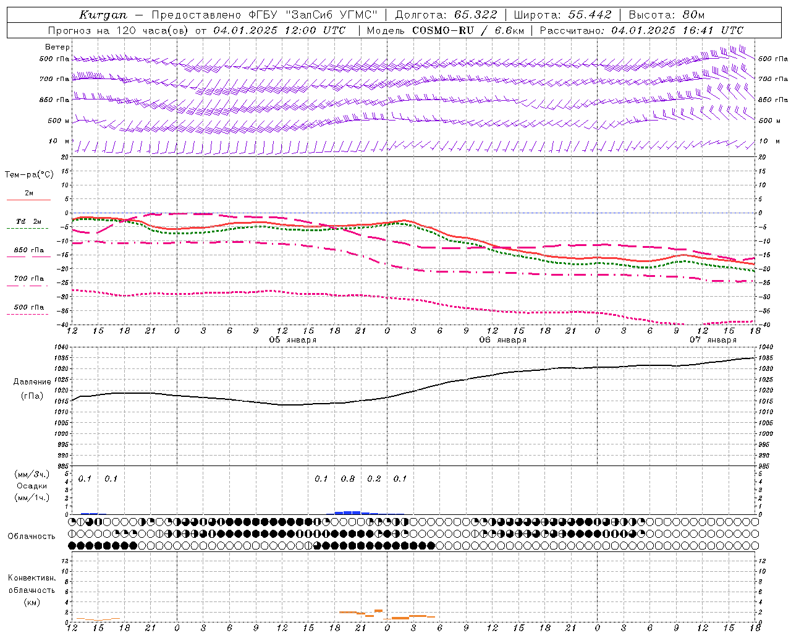This screenshot has width=791, height=633.
Task: Click the '06 января' date label
Action: click(503, 340)
